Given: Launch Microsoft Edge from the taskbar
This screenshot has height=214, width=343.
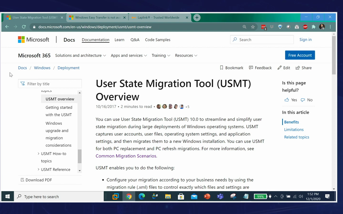Looking at the screenshot, I should [x=142, y=197].
